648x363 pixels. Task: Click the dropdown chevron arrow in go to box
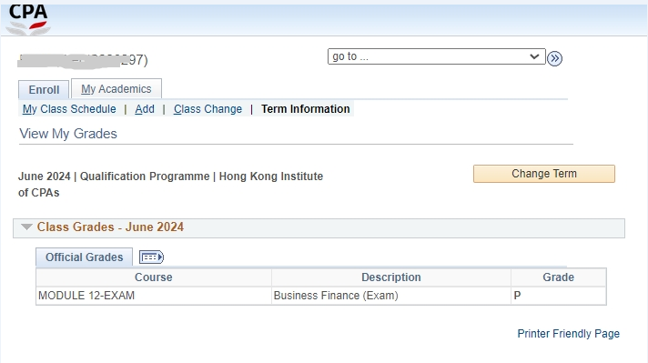[x=534, y=56]
